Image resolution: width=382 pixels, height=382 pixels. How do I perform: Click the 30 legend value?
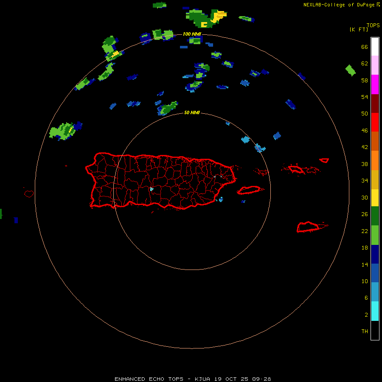[x=365, y=197]
